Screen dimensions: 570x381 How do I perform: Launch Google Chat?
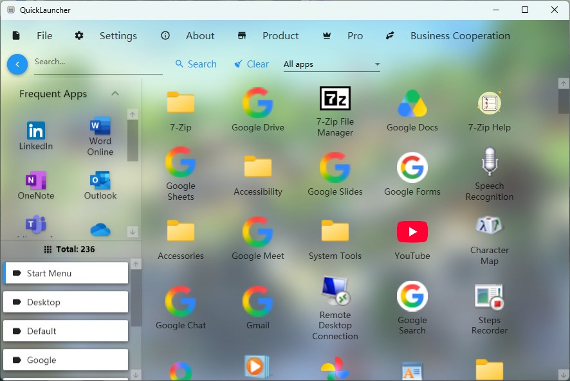coord(181,308)
